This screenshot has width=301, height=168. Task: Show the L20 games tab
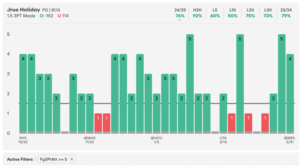tap(250, 13)
